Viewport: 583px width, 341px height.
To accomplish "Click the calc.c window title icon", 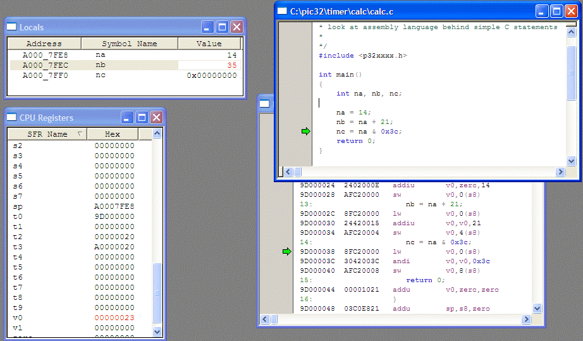I will (282, 11).
